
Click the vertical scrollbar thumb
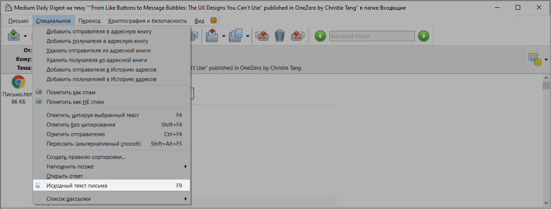coord(546,86)
